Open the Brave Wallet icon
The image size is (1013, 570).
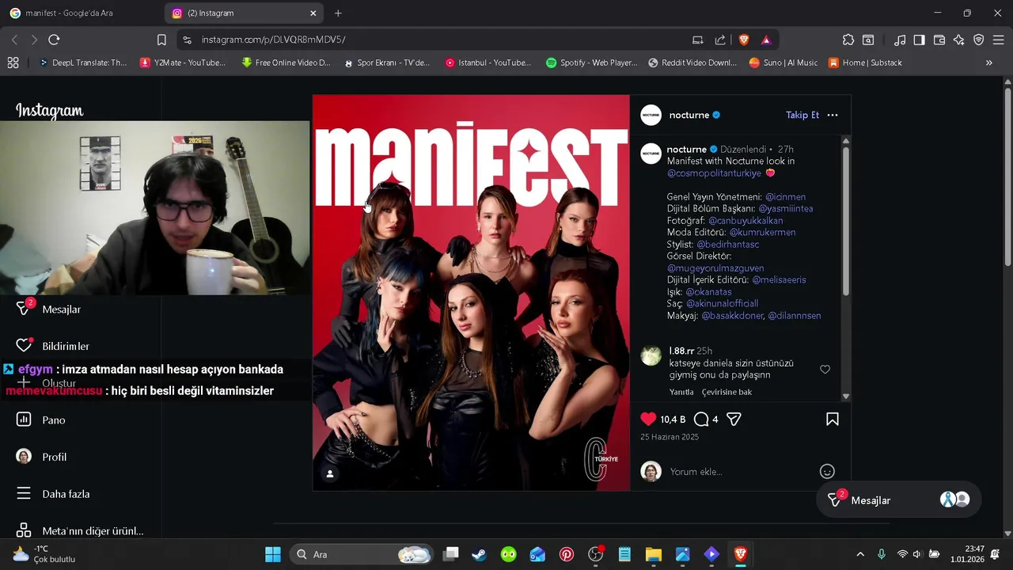939,40
